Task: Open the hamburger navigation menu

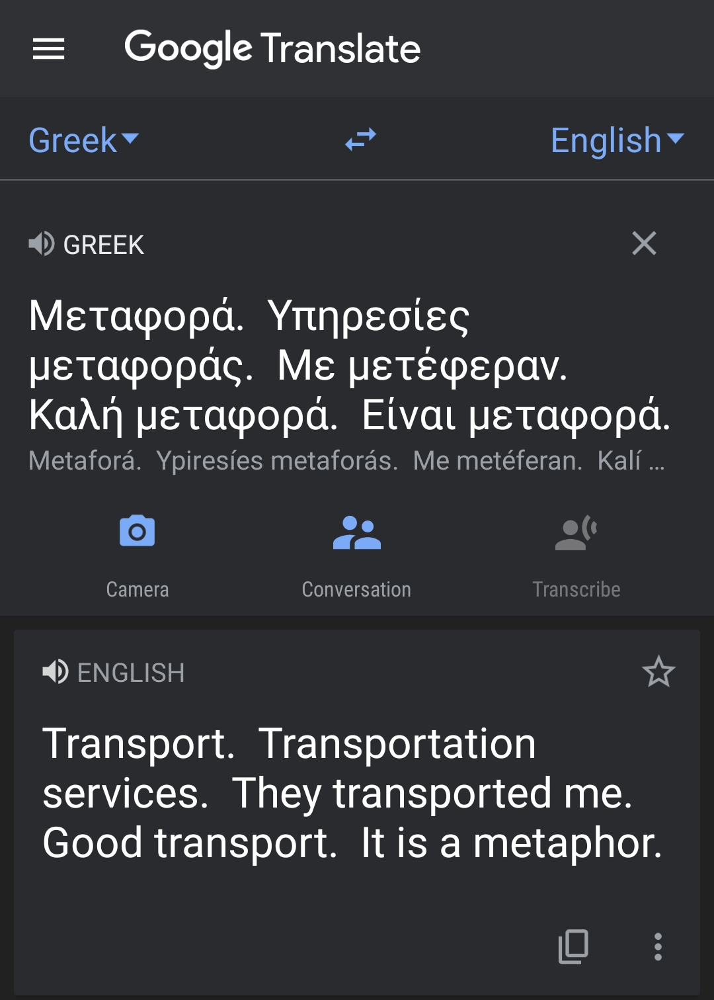Action: (49, 49)
